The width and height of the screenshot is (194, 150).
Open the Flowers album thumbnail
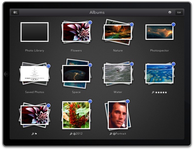coord(76,32)
